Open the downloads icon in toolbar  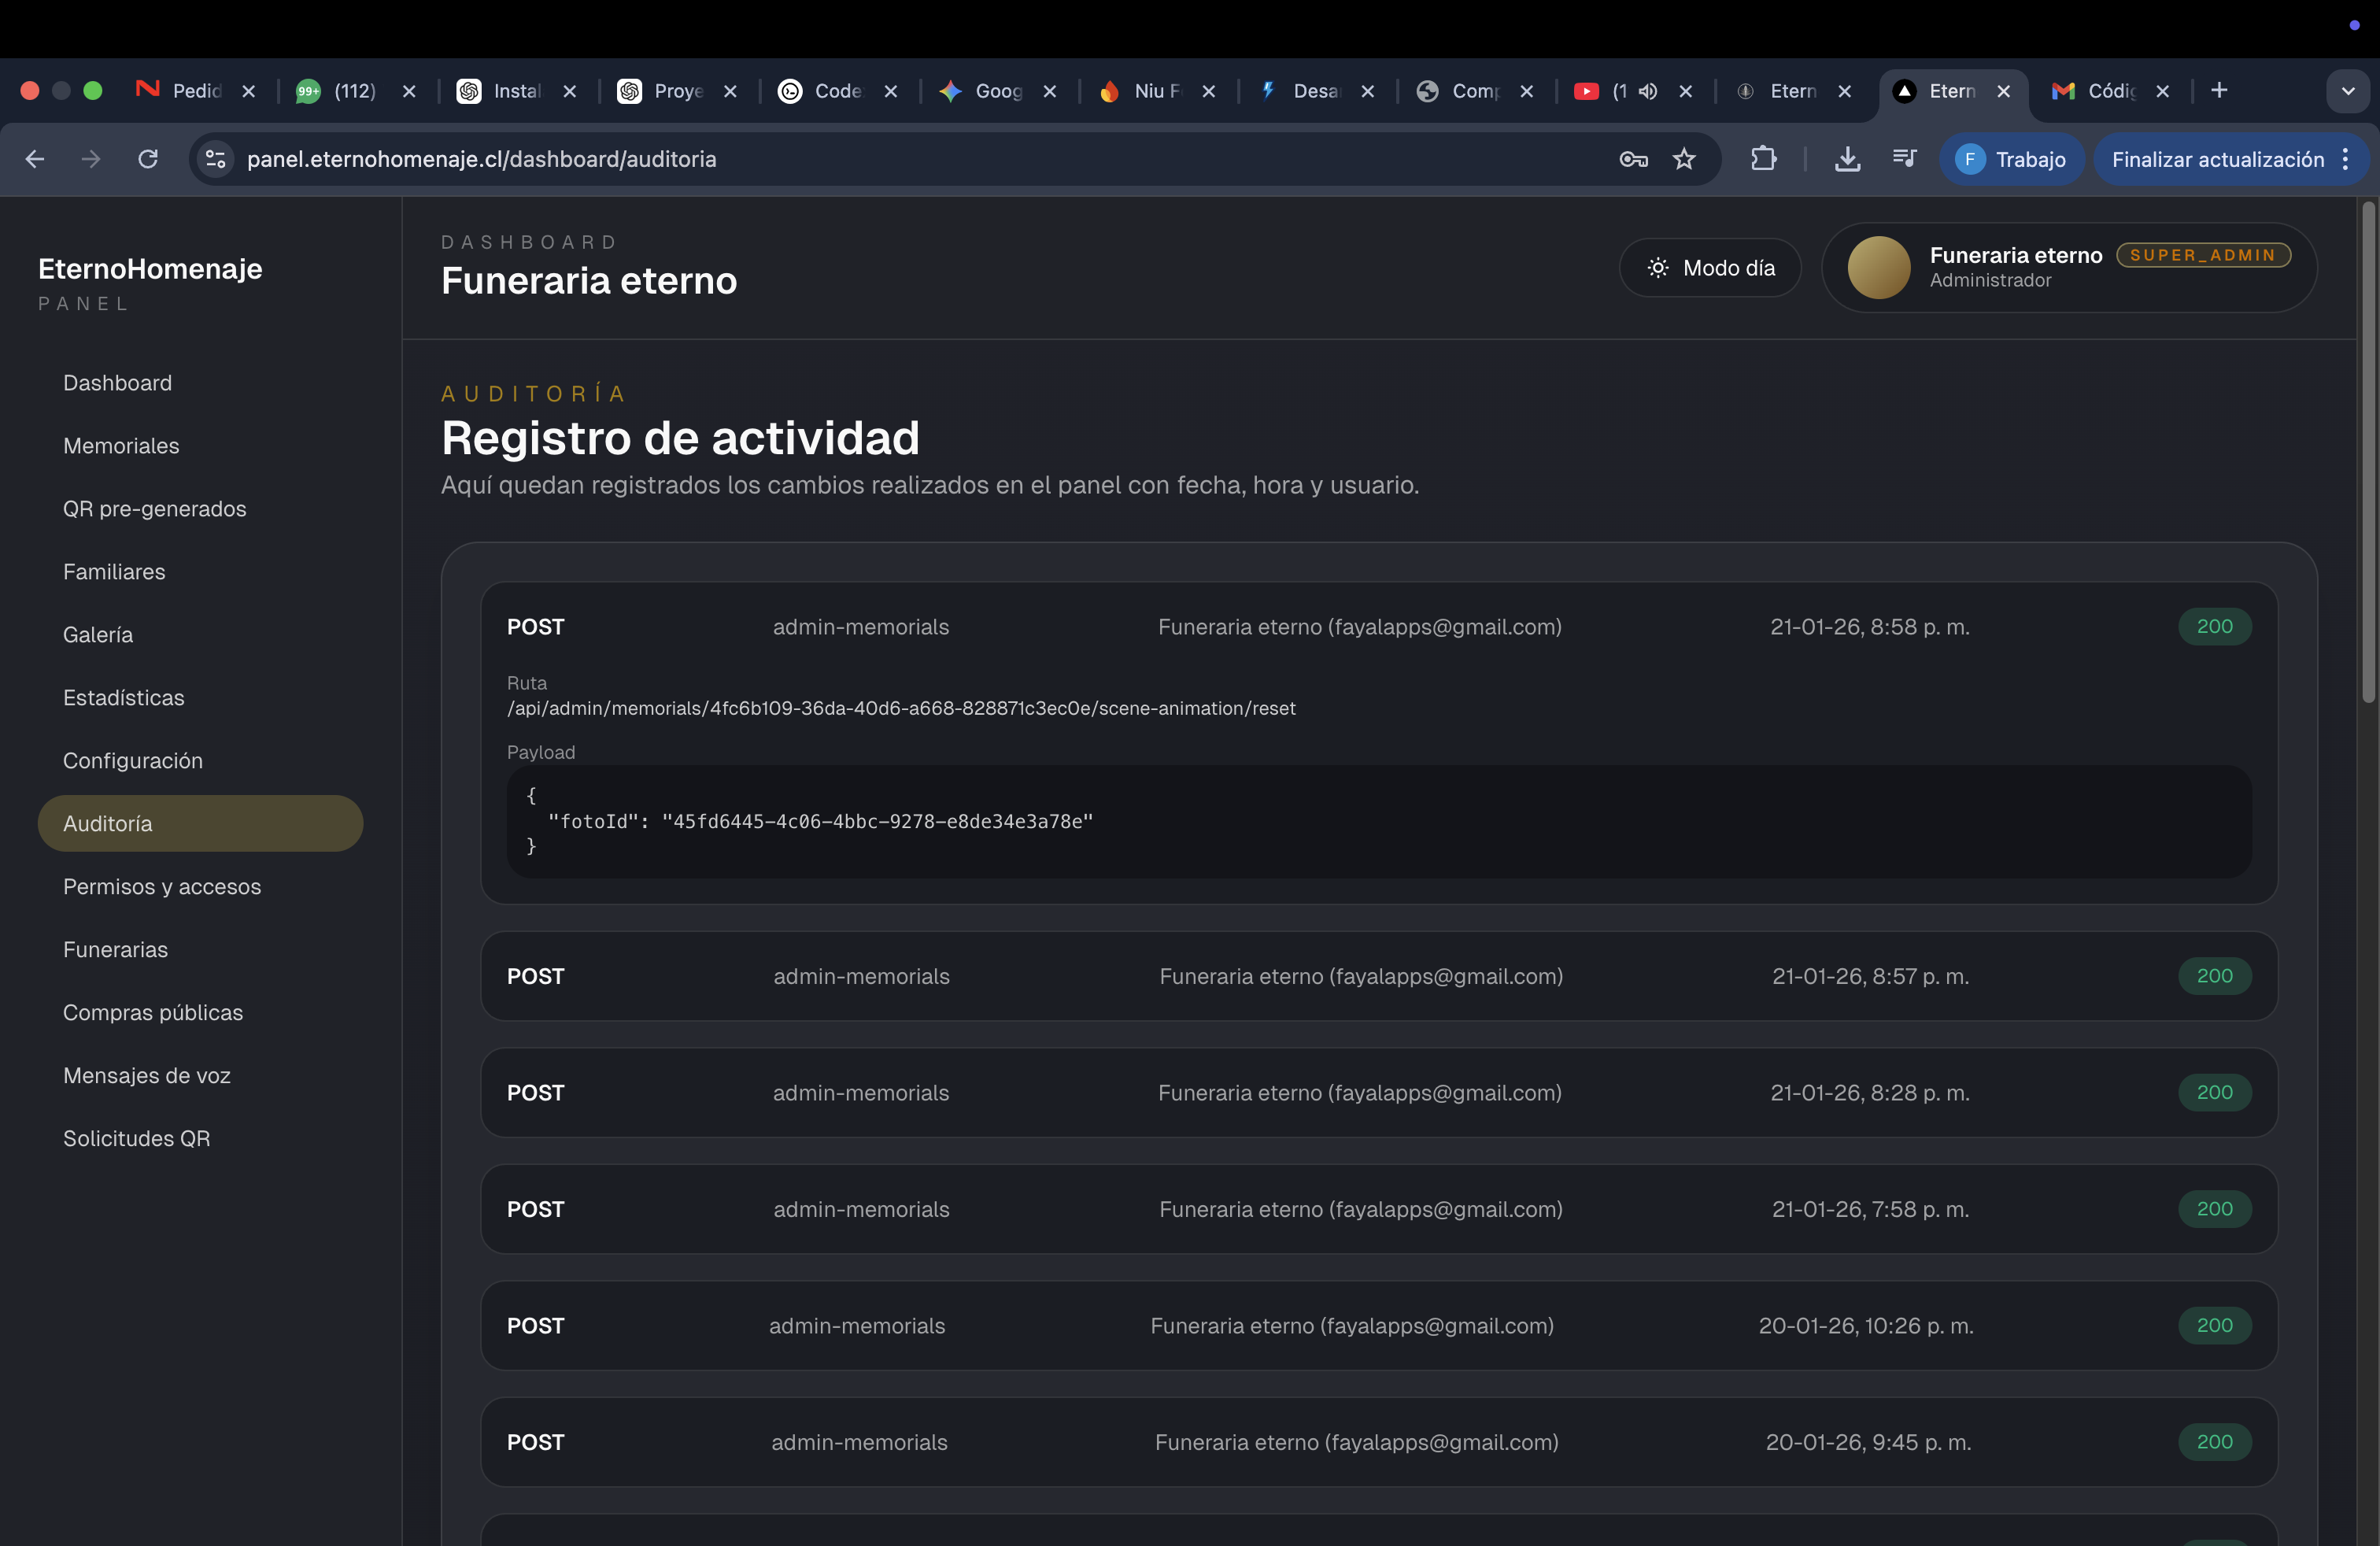1847,159
